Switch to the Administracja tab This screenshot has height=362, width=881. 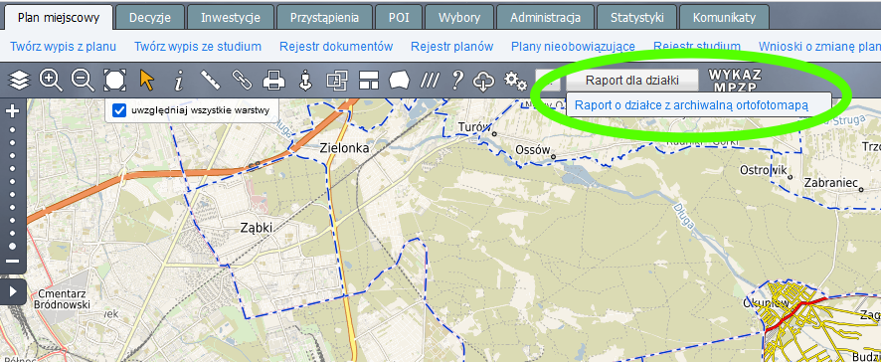(545, 18)
